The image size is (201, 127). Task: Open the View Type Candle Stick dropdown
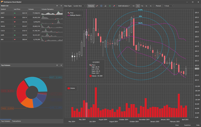point(79,6)
